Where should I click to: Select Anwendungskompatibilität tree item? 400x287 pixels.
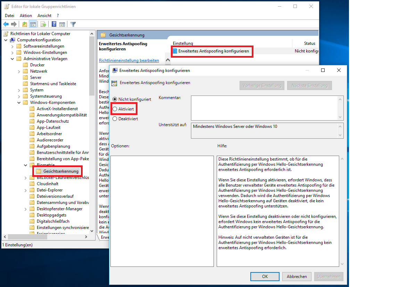62,115
